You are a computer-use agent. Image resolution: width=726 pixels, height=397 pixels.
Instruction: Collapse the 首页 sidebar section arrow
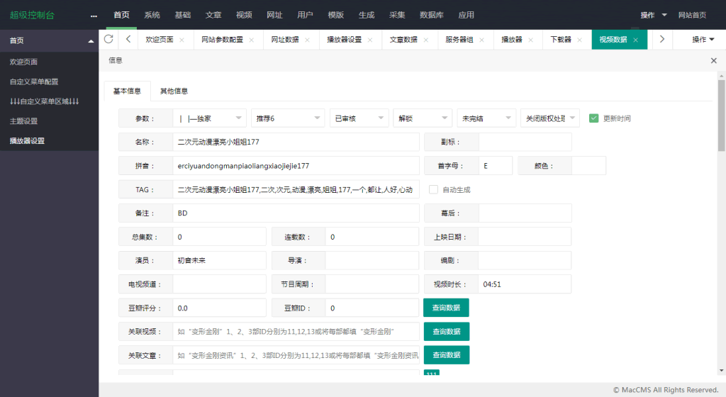click(x=90, y=41)
